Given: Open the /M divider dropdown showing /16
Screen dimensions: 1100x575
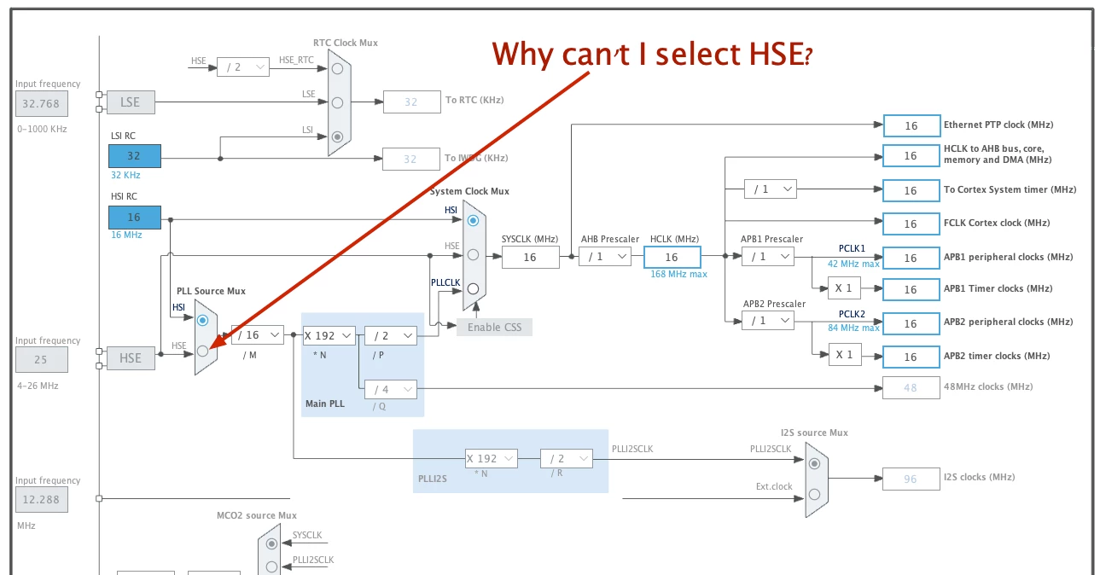Looking at the screenshot, I should point(258,335).
